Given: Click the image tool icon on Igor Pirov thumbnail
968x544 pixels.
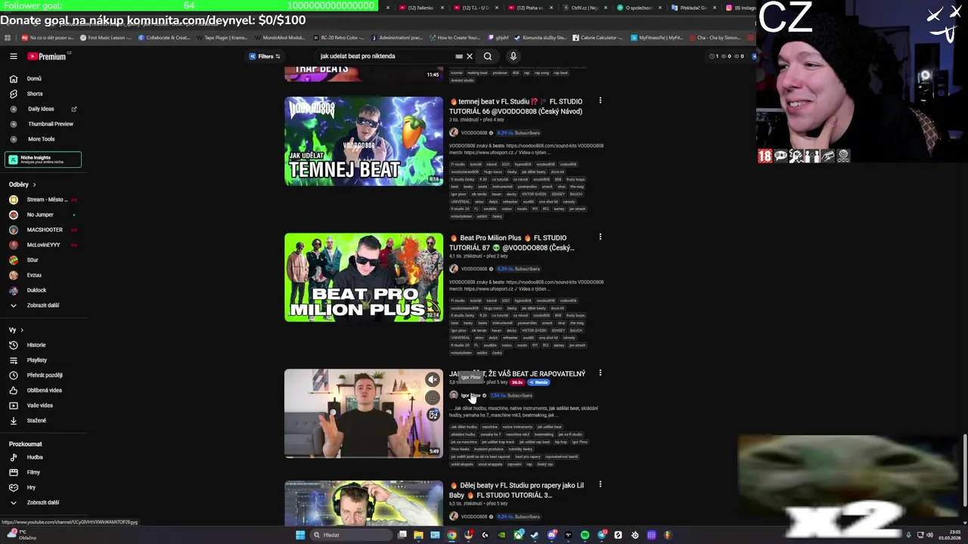Looking at the screenshot, I should pos(433,415).
